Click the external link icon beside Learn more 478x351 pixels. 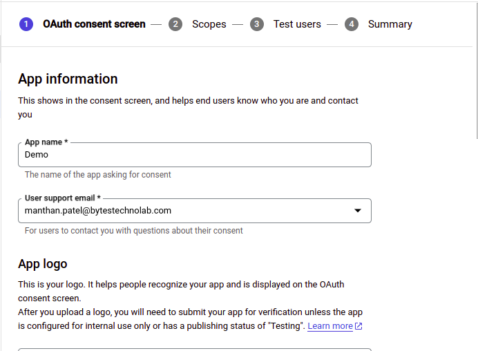tap(358, 326)
